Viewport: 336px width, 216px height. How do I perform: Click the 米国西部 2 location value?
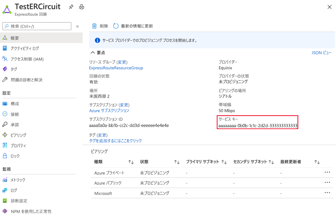(x=99, y=96)
